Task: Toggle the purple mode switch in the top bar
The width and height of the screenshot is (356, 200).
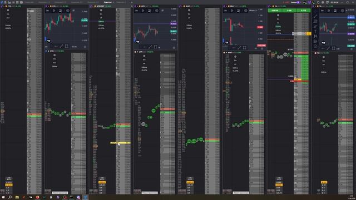Action: 298,2
